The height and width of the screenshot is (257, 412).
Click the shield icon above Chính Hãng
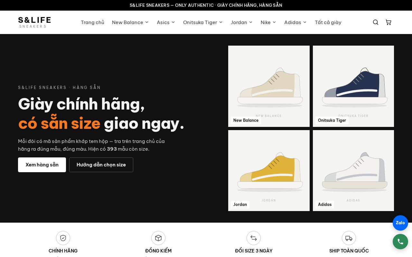63,238
